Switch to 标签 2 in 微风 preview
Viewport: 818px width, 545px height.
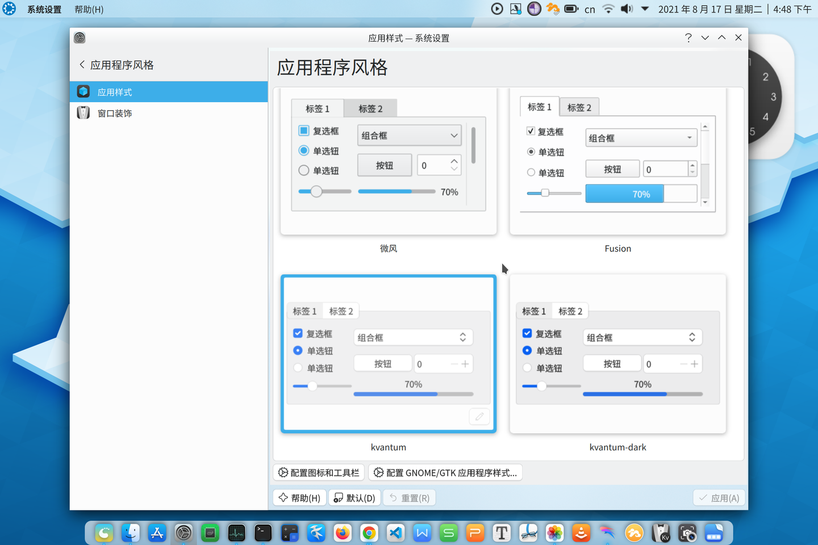click(x=370, y=108)
